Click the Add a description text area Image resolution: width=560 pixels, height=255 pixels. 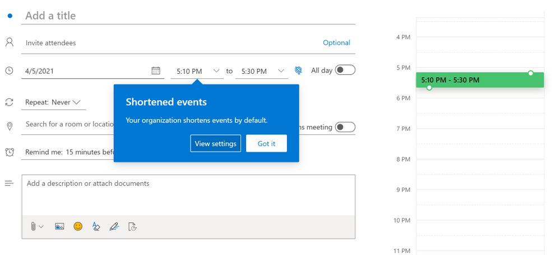click(x=188, y=195)
